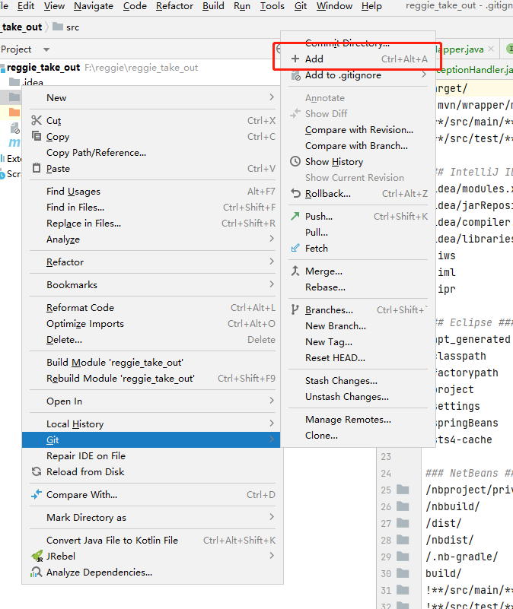Expand the Local History submenu
The image size is (513, 609).
point(272,423)
